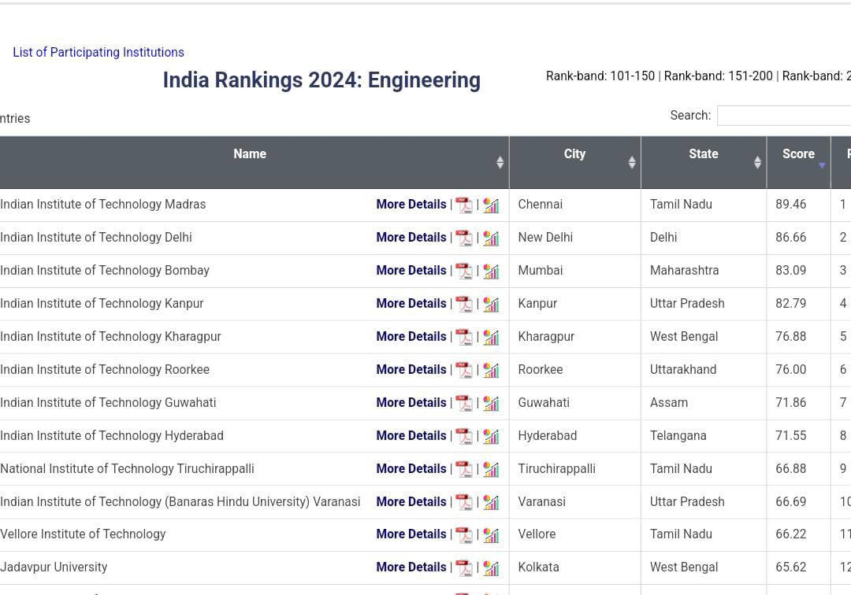Open chart icon for IIT Delhi
851x595 pixels.
(x=491, y=238)
